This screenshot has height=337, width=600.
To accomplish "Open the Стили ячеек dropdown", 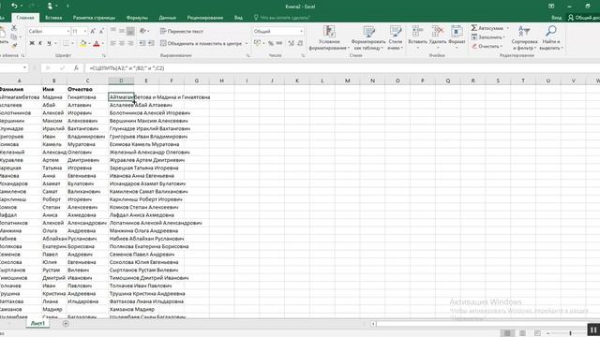I will (x=396, y=37).
